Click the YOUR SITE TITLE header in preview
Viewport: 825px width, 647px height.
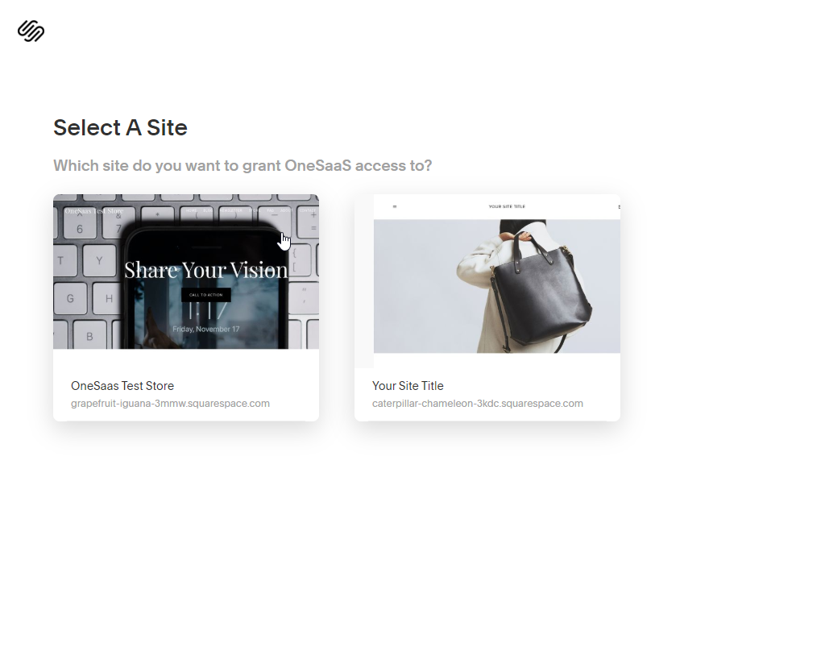(x=507, y=207)
